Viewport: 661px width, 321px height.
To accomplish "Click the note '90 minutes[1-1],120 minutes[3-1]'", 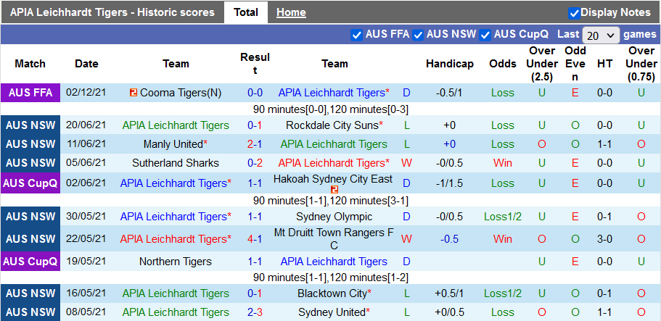I will 331,201.
